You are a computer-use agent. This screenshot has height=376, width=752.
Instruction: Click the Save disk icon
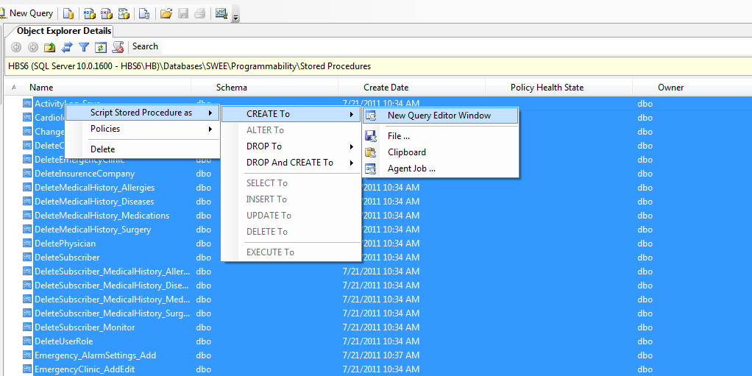click(182, 14)
